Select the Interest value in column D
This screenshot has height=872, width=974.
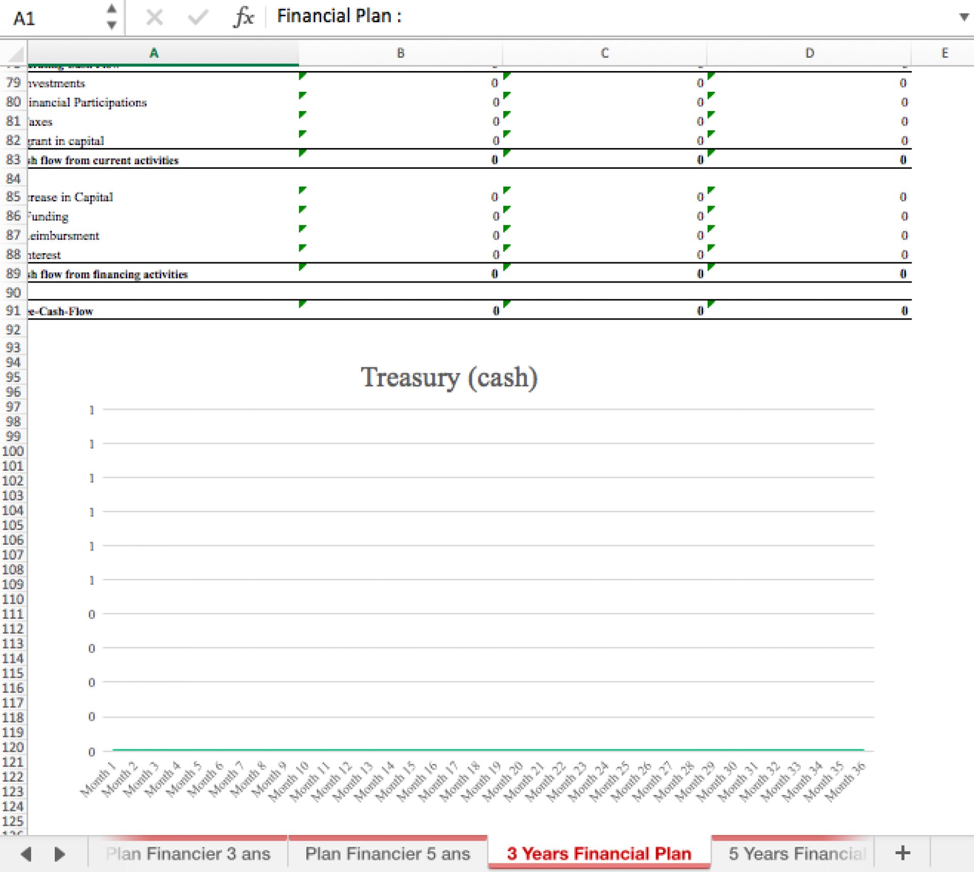coord(810,255)
